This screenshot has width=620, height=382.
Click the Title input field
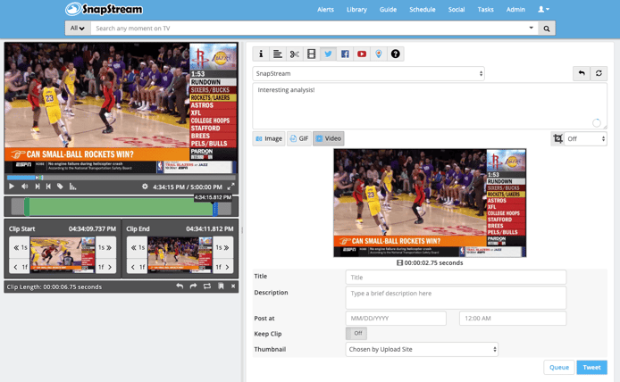tap(456, 278)
